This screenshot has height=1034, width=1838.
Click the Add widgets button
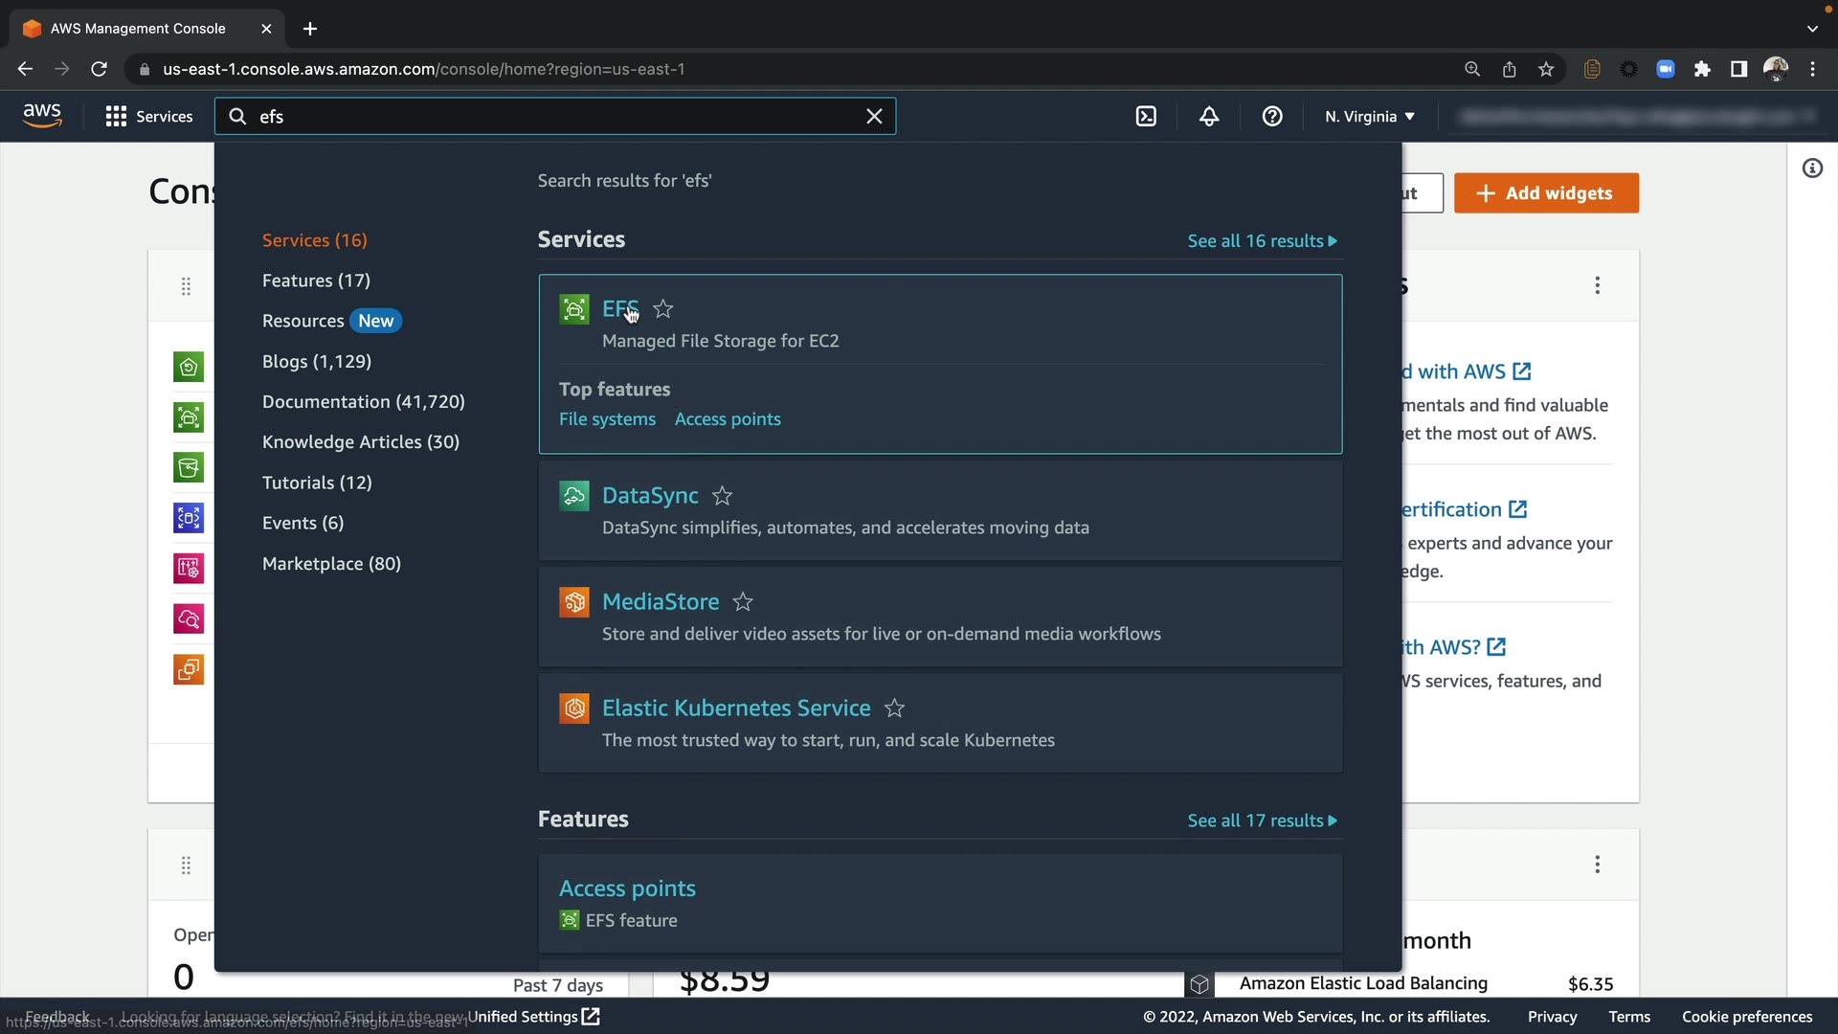coord(1546,193)
